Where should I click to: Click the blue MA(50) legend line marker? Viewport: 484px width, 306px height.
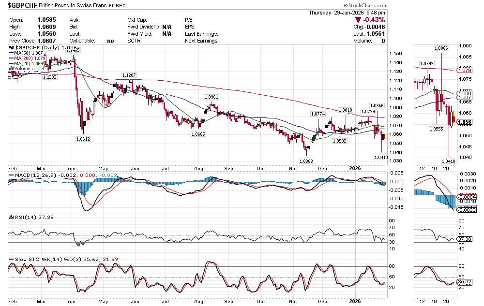pos(12,54)
